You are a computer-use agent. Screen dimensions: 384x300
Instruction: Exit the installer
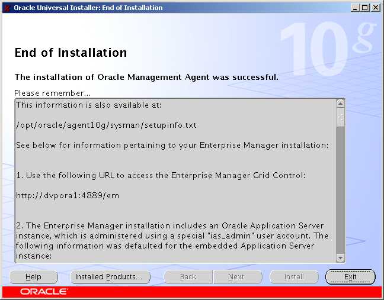click(x=350, y=277)
